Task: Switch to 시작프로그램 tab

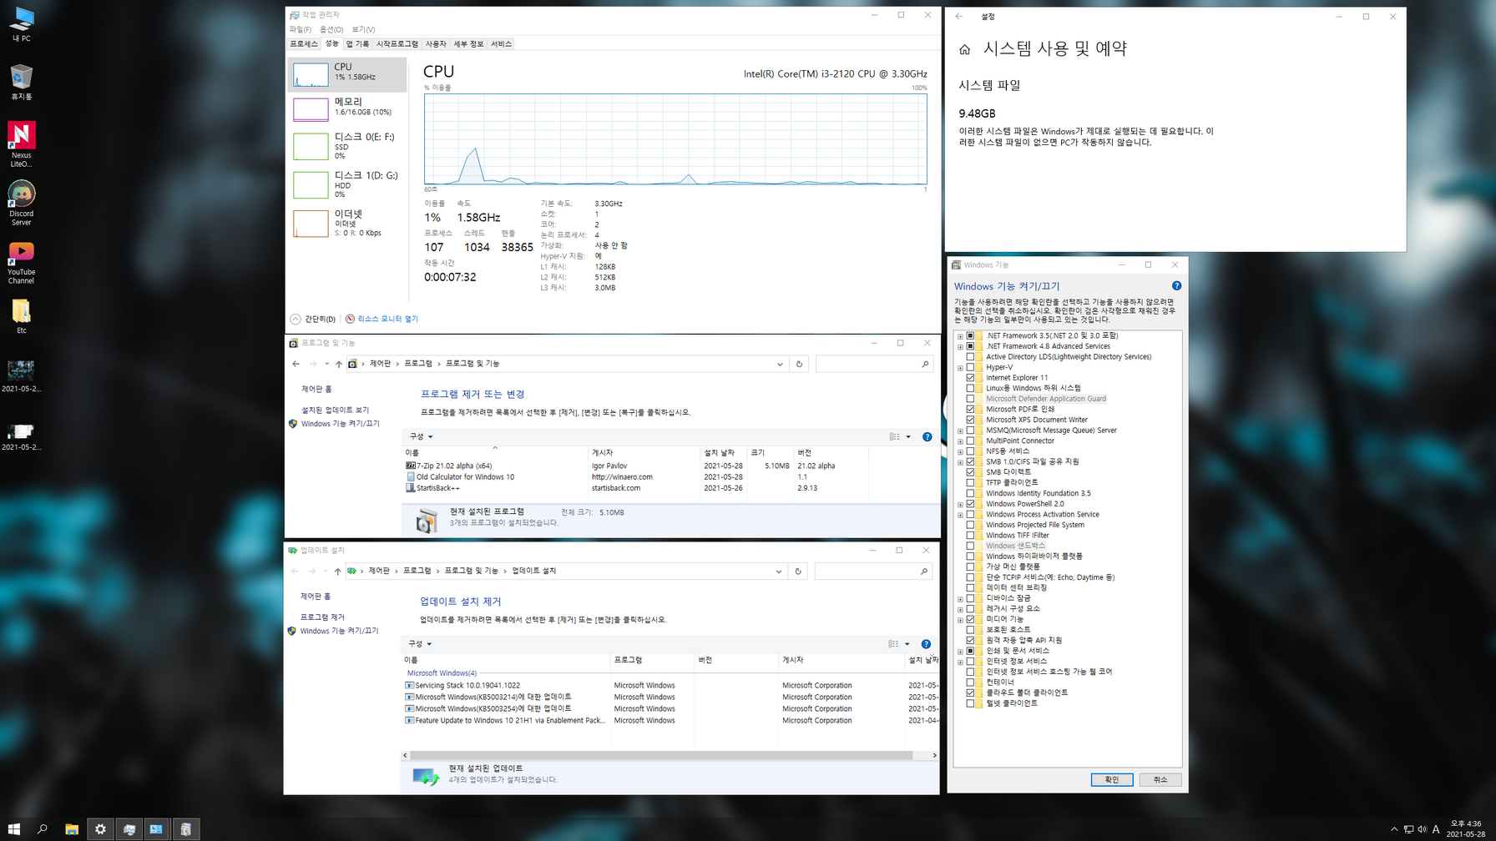Action: coord(397,44)
